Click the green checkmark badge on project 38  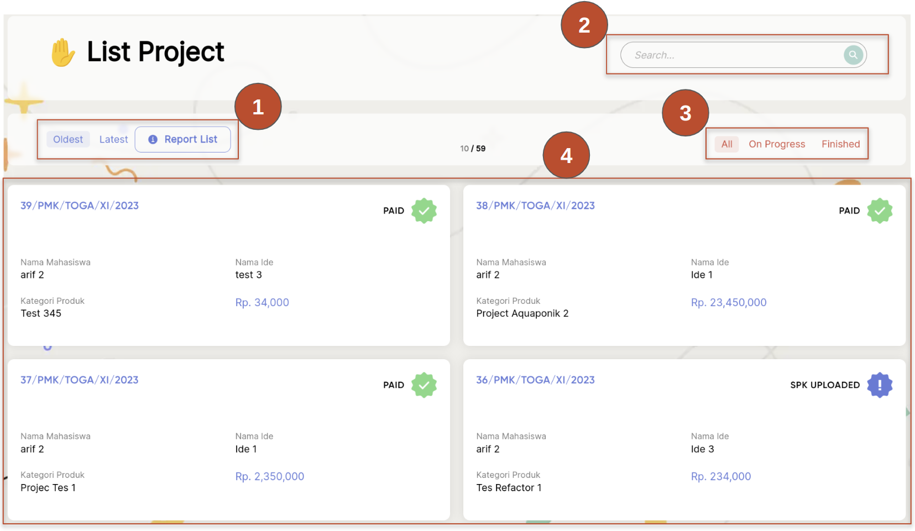(x=879, y=211)
